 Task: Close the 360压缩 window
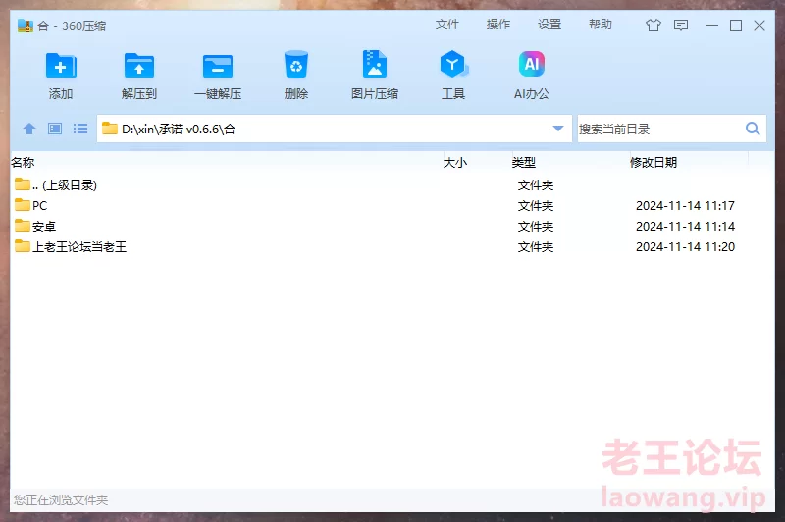759,26
